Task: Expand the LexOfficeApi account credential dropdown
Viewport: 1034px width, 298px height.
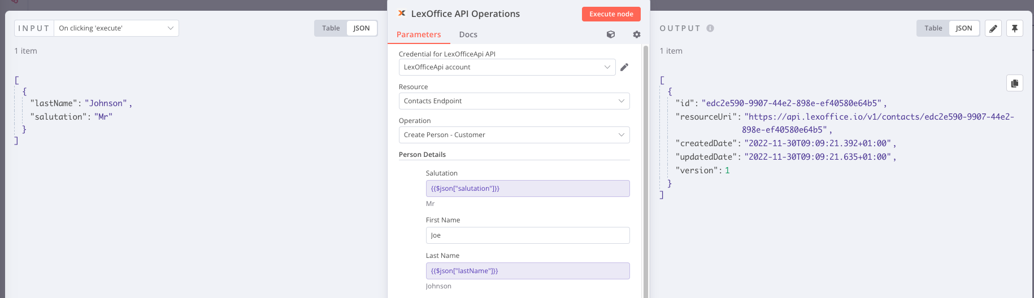Action: pos(507,67)
